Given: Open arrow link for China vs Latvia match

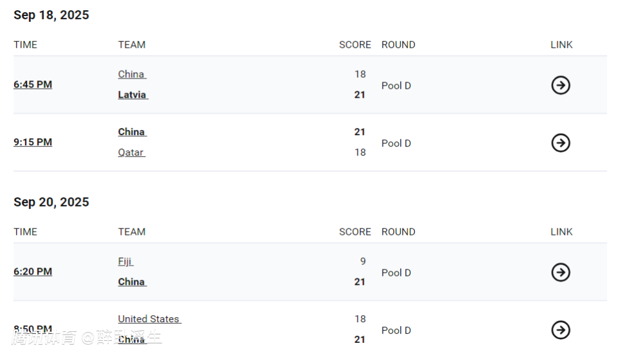Looking at the screenshot, I should [561, 85].
